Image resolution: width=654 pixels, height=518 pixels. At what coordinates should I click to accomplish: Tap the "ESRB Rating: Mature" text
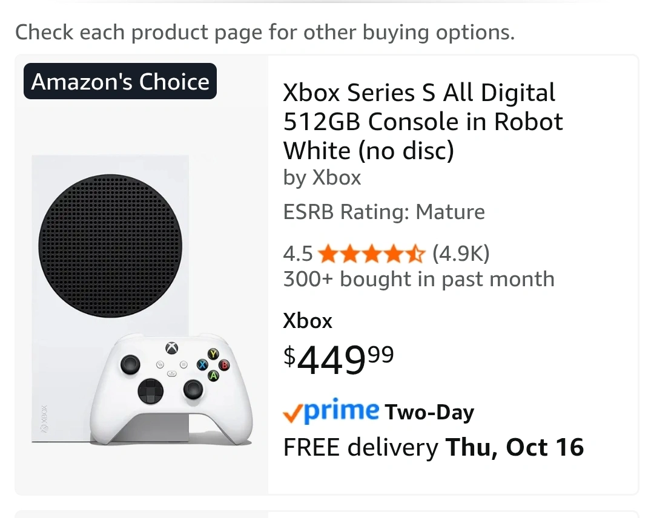tap(384, 212)
